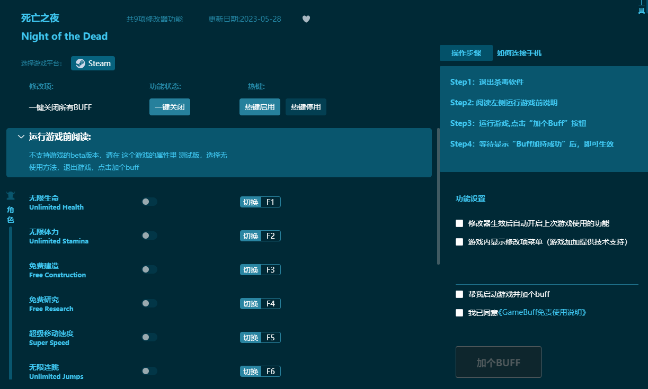
Task: Click the F5 hotkey field
Action: (271, 338)
